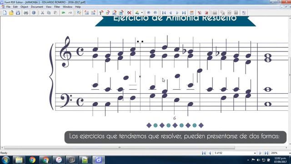
Task: Show document info with the blue info icon
Action: (34, 13)
